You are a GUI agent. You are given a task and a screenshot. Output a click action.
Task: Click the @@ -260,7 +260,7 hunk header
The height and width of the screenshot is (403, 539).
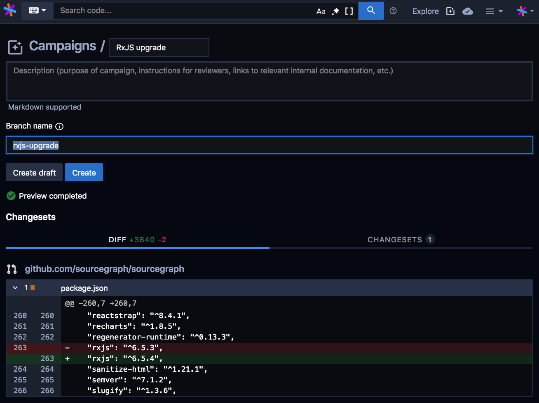pyautogui.click(x=101, y=303)
